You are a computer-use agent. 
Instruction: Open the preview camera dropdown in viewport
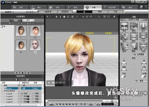click(x=97, y=33)
